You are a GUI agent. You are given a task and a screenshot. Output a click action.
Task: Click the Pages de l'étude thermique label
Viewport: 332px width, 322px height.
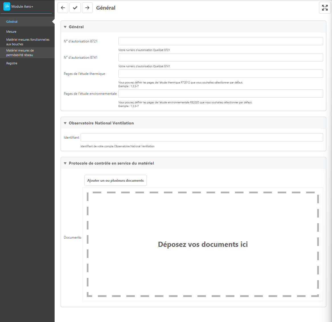84,74
